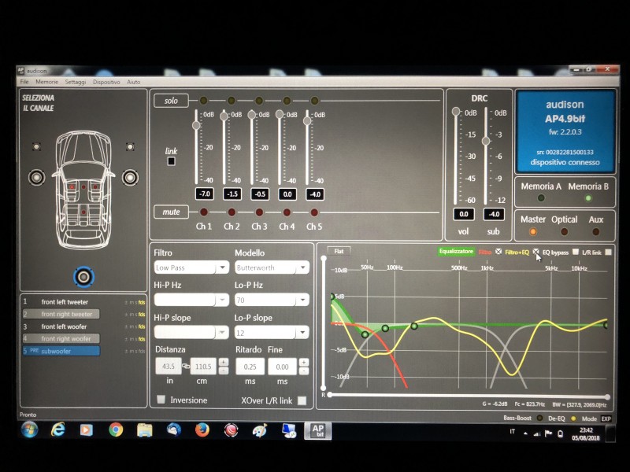The height and width of the screenshot is (472, 630).
Task: Click the distance in/cm link chain icon
Action: click(186, 366)
